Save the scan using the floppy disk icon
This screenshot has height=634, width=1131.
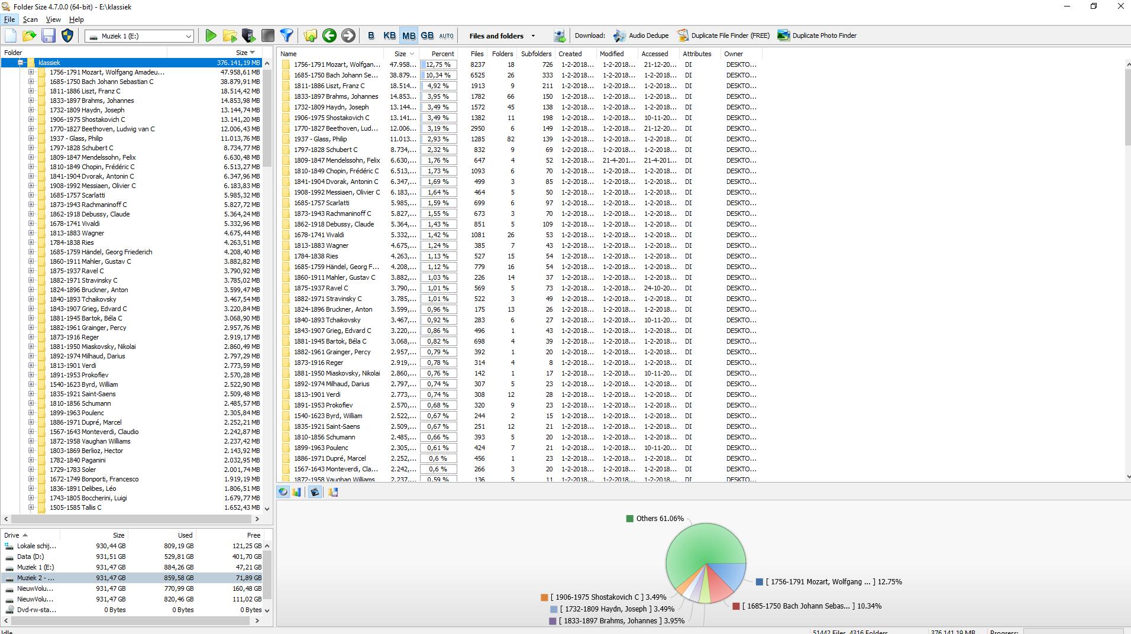[x=49, y=35]
